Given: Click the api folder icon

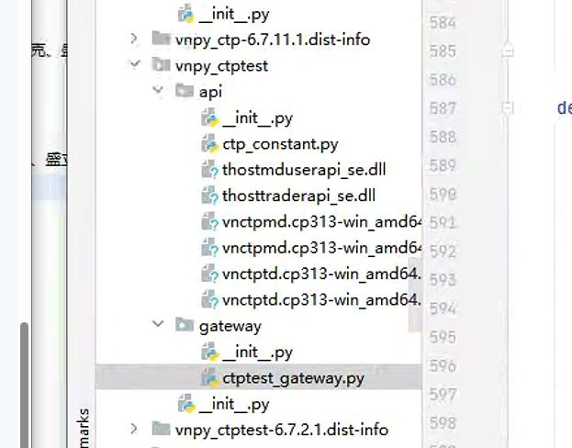Looking at the screenshot, I should click(184, 92).
